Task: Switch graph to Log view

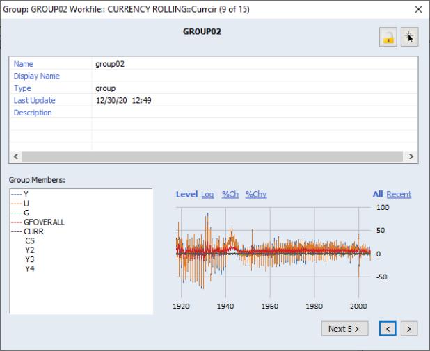Action: [x=207, y=195]
